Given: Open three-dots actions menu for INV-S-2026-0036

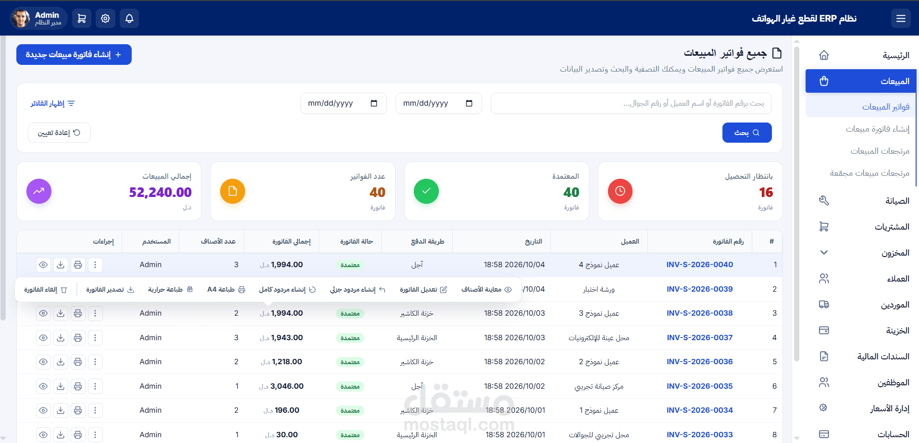Looking at the screenshot, I should point(95,362).
